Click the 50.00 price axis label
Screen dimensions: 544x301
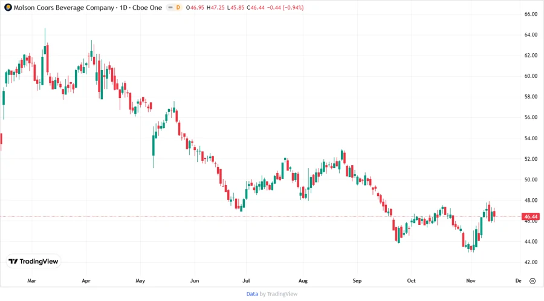point(531,180)
